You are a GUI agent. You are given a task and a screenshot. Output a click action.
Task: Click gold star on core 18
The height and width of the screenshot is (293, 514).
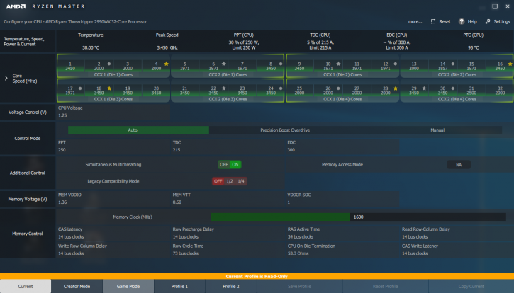pyautogui.click(x=109, y=88)
